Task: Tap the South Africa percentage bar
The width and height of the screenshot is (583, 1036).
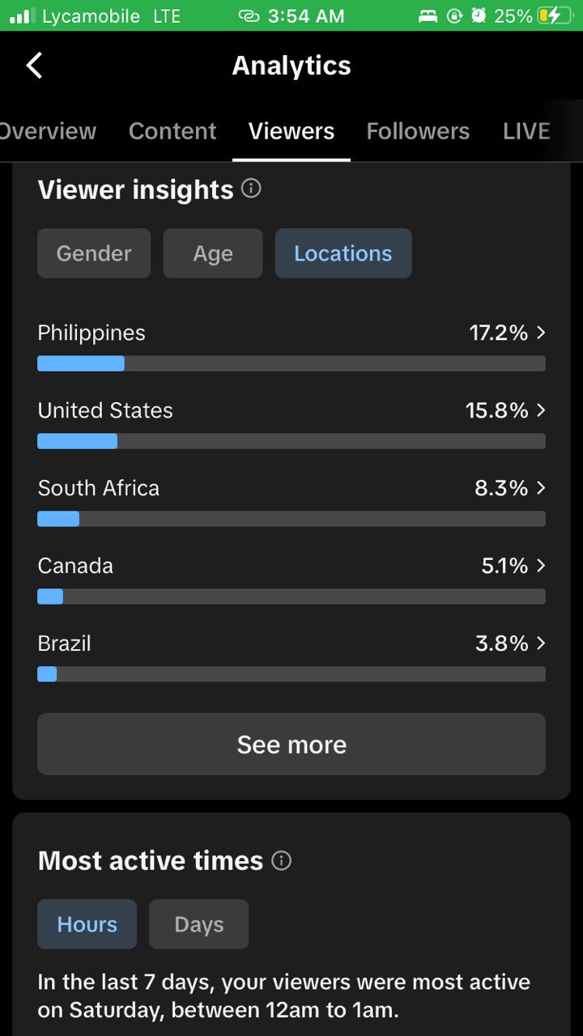Action: pos(291,519)
